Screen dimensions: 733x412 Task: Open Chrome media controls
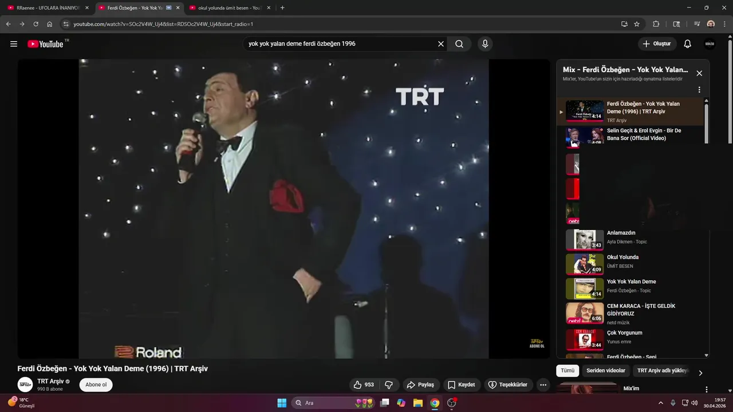click(697, 24)
